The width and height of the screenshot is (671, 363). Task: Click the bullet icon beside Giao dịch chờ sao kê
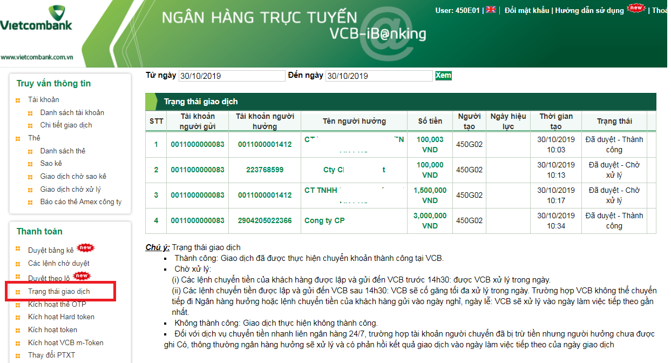pyautogui.click(x=30, y=177)
